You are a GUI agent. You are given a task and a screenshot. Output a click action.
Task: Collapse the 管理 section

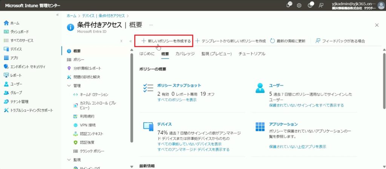69,86
